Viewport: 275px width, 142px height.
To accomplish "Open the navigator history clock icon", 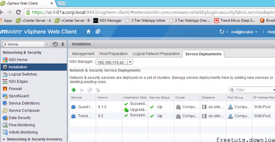I will click(55, 44).
